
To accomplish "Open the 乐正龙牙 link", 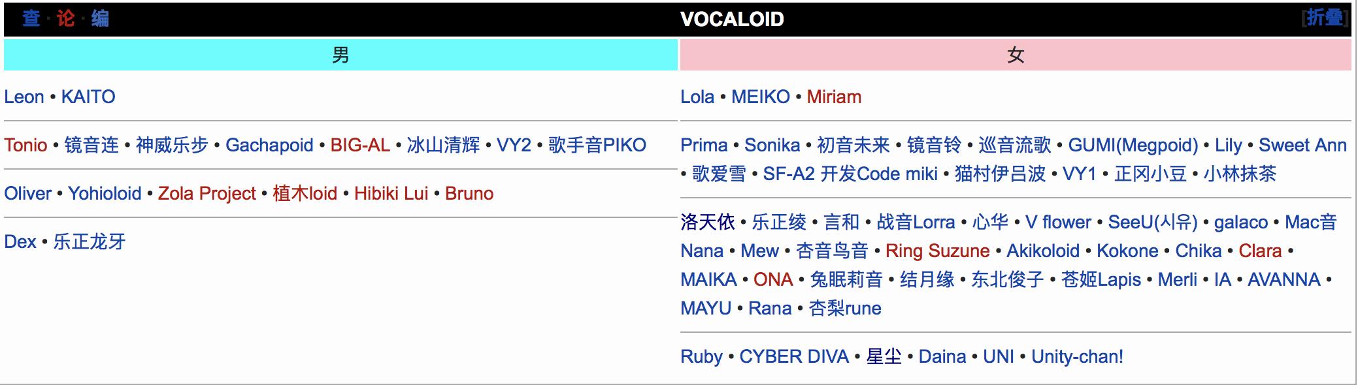I will pos(90,242).
